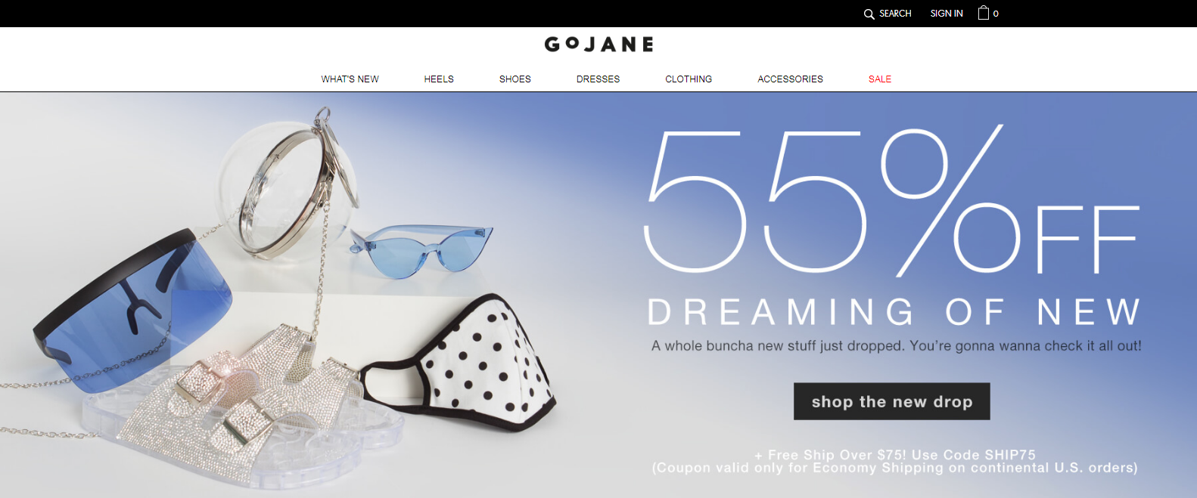Open the red SALE menu item
The image size is (1197, 498).
(x=880, y=79)
